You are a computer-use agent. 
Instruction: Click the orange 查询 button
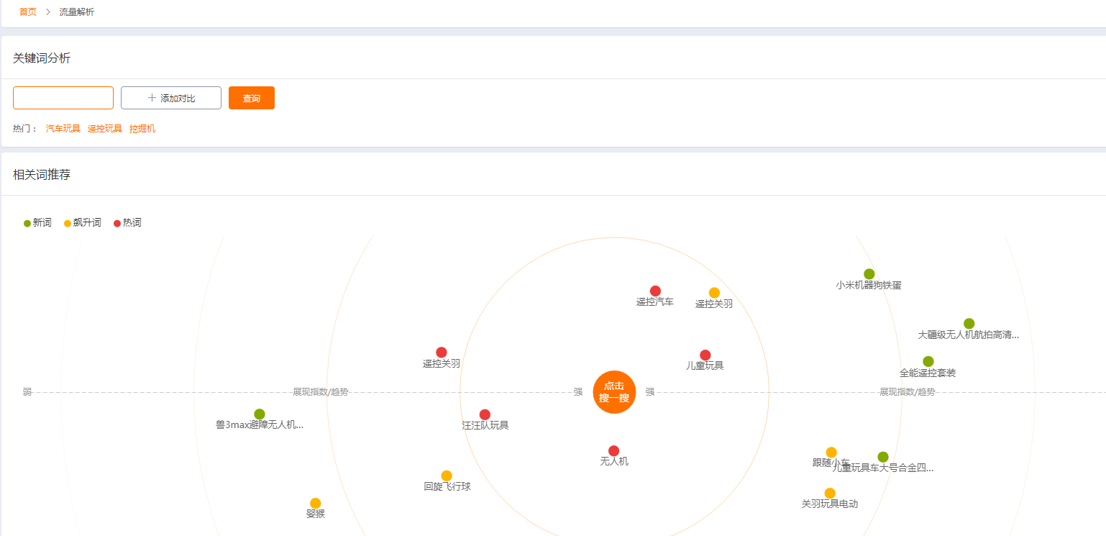[252, 98]
